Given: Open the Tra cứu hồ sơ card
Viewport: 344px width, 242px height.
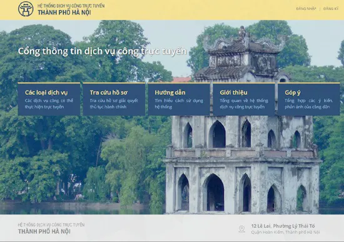Looking at the screenshot, I should click(114, 99).
